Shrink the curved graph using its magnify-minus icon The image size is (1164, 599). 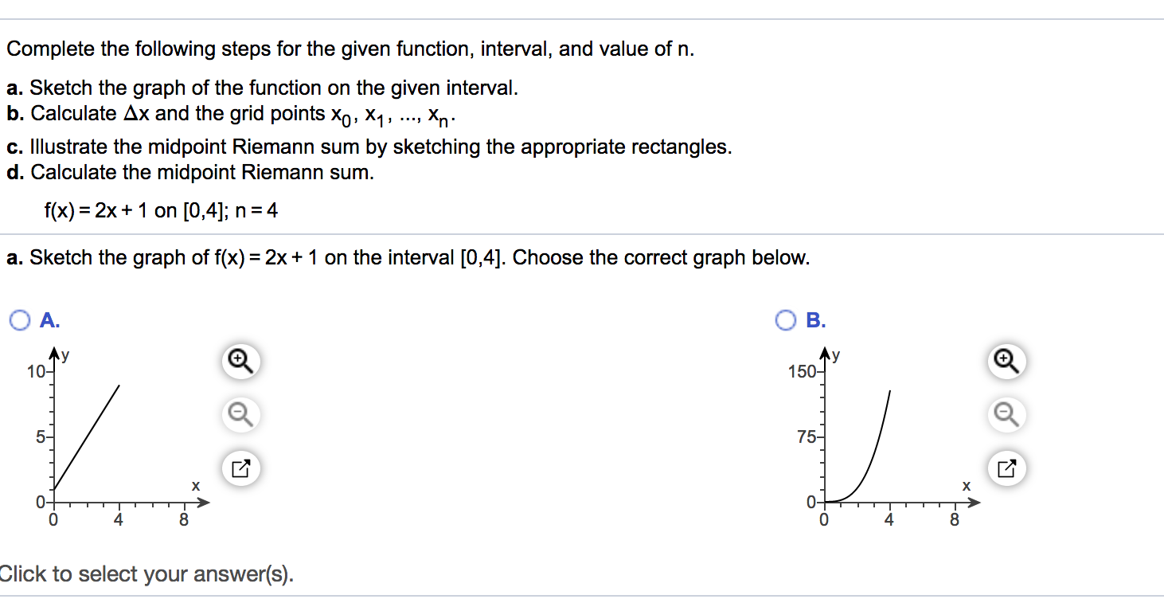coord(1006,415)
